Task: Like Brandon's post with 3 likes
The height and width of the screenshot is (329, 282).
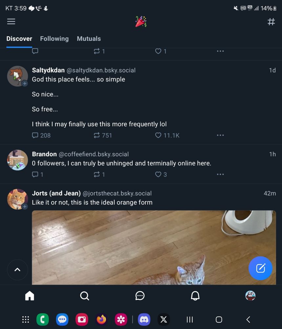Action: (x=158, y=174)
